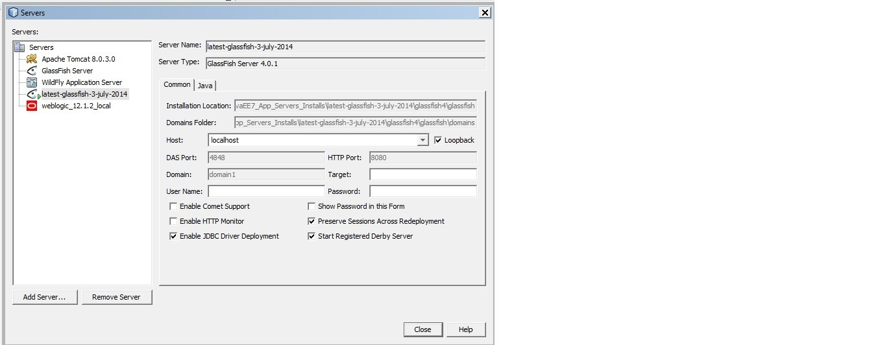
Task: Click the WildFly Application Server icon
Action: click(x=31, y=82)
